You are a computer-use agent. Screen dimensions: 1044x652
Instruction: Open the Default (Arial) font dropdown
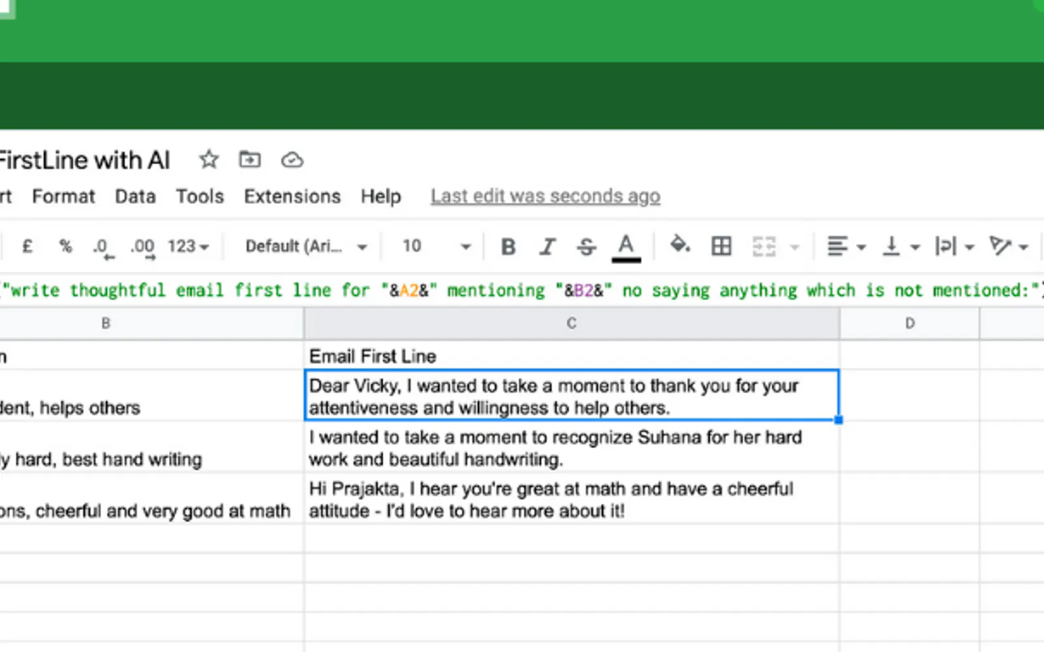(306, 246)
